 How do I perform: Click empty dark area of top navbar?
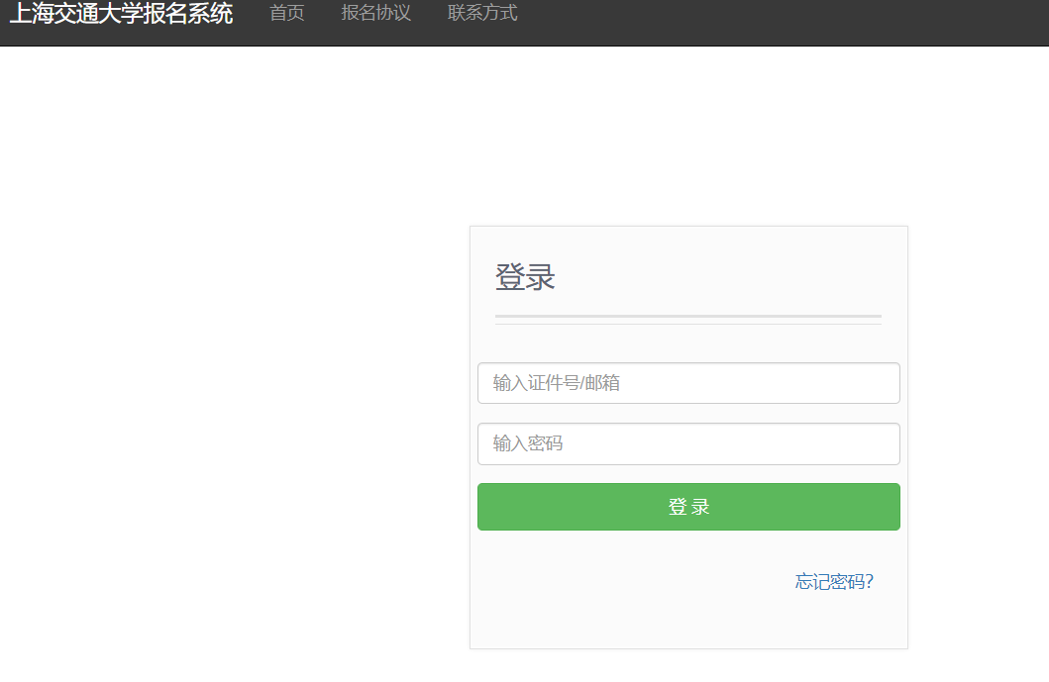pos(792,20)
